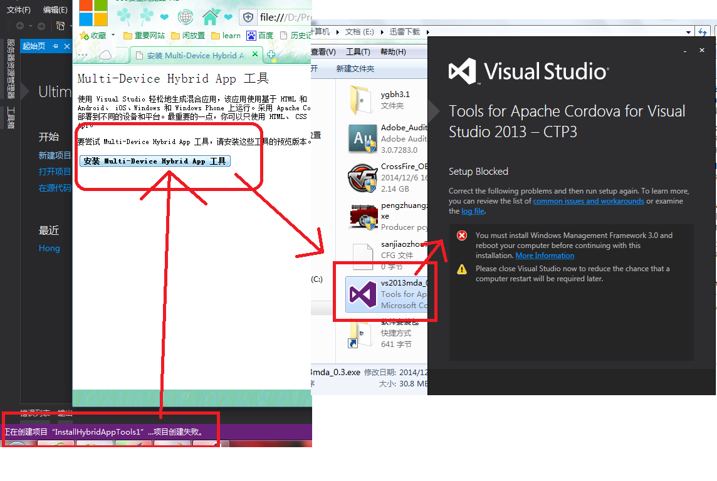The image size is (717, 481).
Task: Select the 快捷方式 shortcut file (641 字节)
Action: pos(387,333)
